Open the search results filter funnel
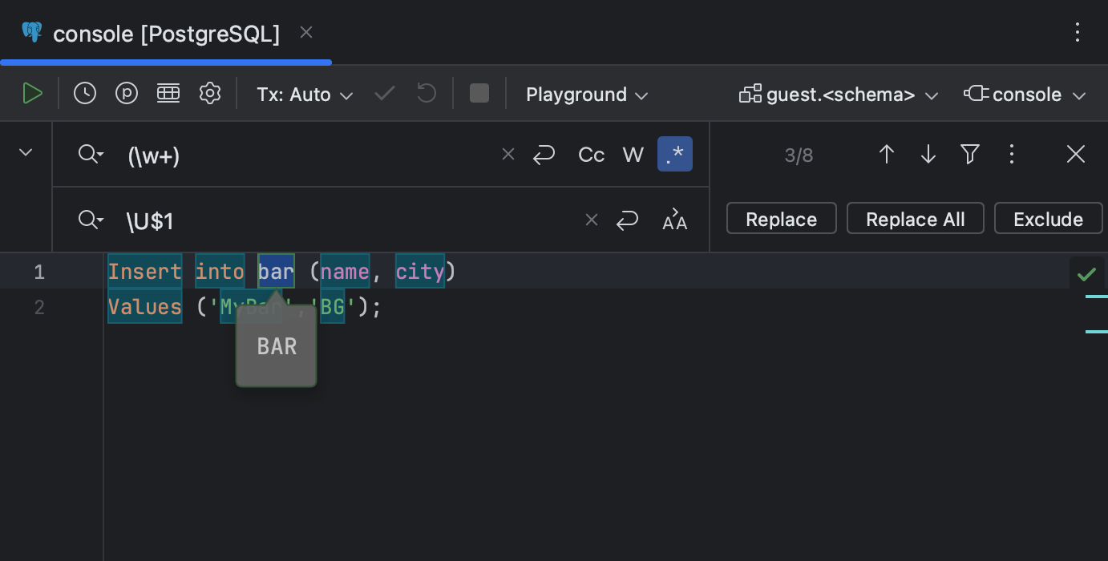This screenshot has height=561, width=1108. tap(969, 154)
